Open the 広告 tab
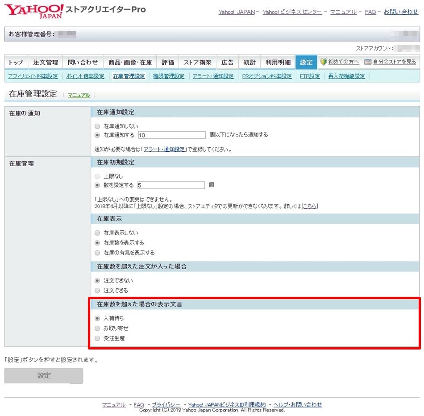 coord(228,62)
